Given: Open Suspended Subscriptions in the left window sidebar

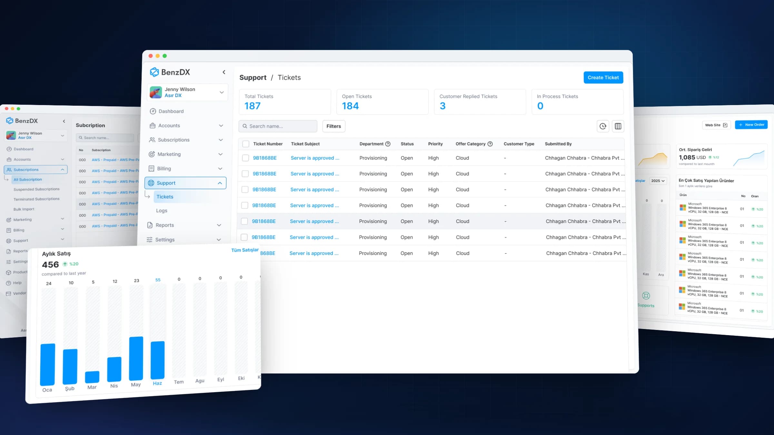Looking at the screenshot, I should pos(36,189).
